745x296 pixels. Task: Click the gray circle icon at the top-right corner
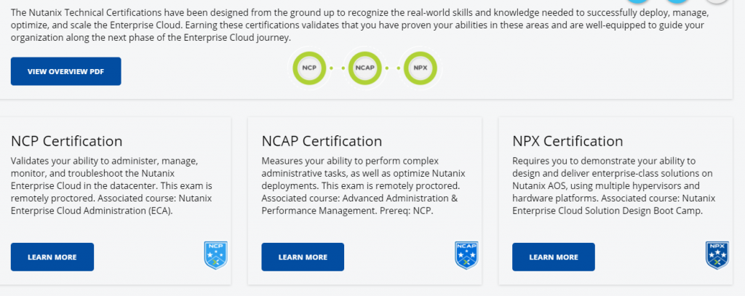coord(716,1)
